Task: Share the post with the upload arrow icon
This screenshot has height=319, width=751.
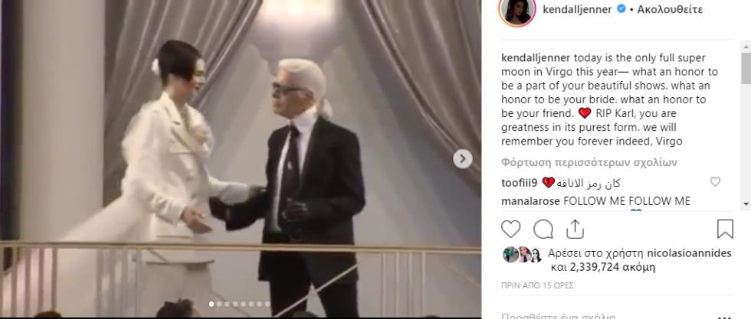Action: click(575, 229)
